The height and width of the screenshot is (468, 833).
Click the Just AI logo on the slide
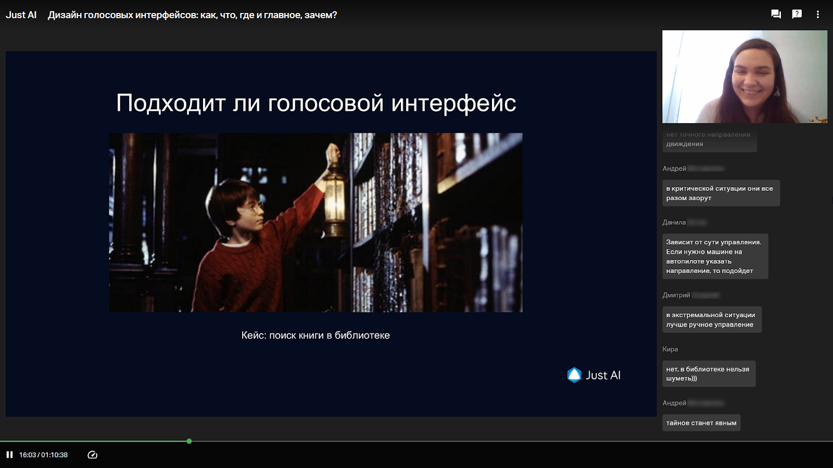[x=594, y=375]
